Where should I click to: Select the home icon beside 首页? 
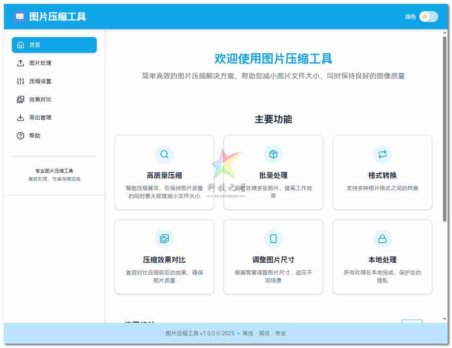[21, 45]
